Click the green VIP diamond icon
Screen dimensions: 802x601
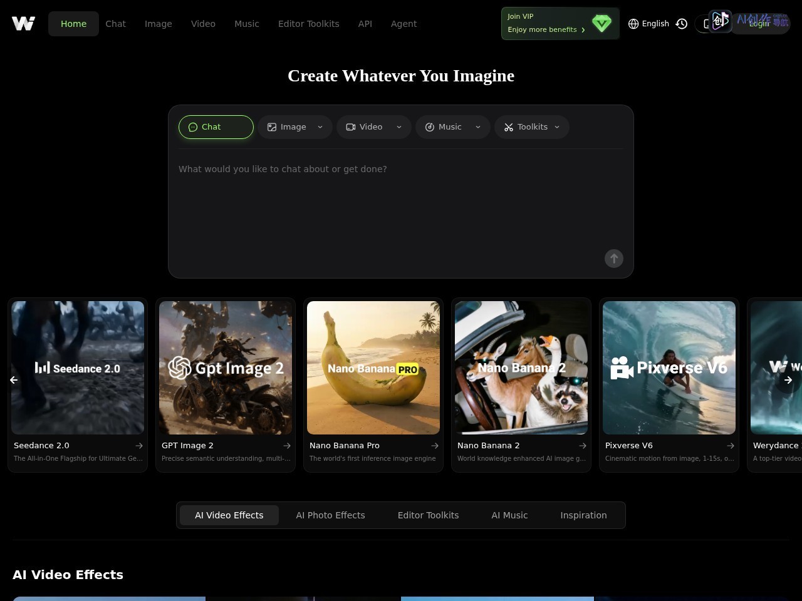pyautogui.click(x=601, y=24)
